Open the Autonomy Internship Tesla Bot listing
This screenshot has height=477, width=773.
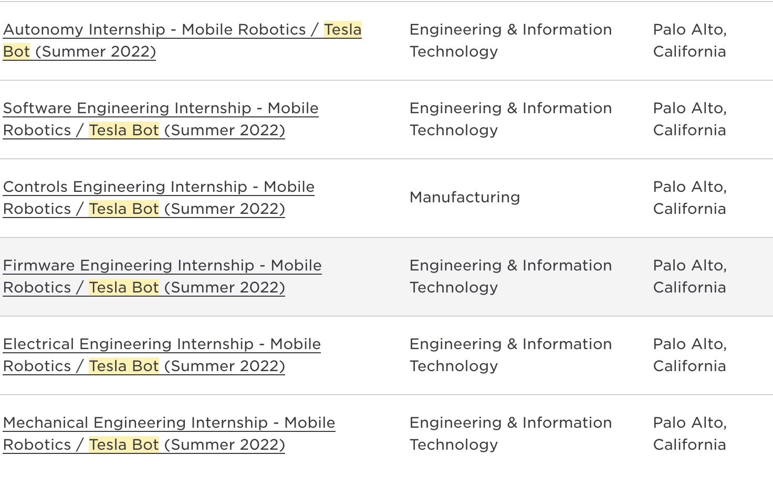pos(182,40)
